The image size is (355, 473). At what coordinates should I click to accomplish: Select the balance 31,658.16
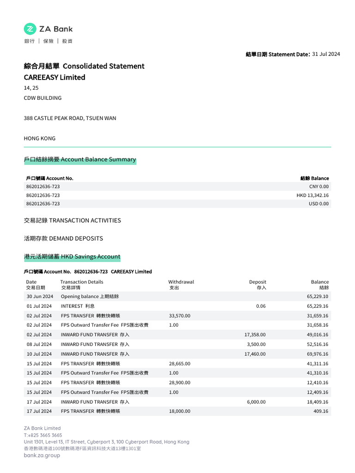tap(318, 325)
